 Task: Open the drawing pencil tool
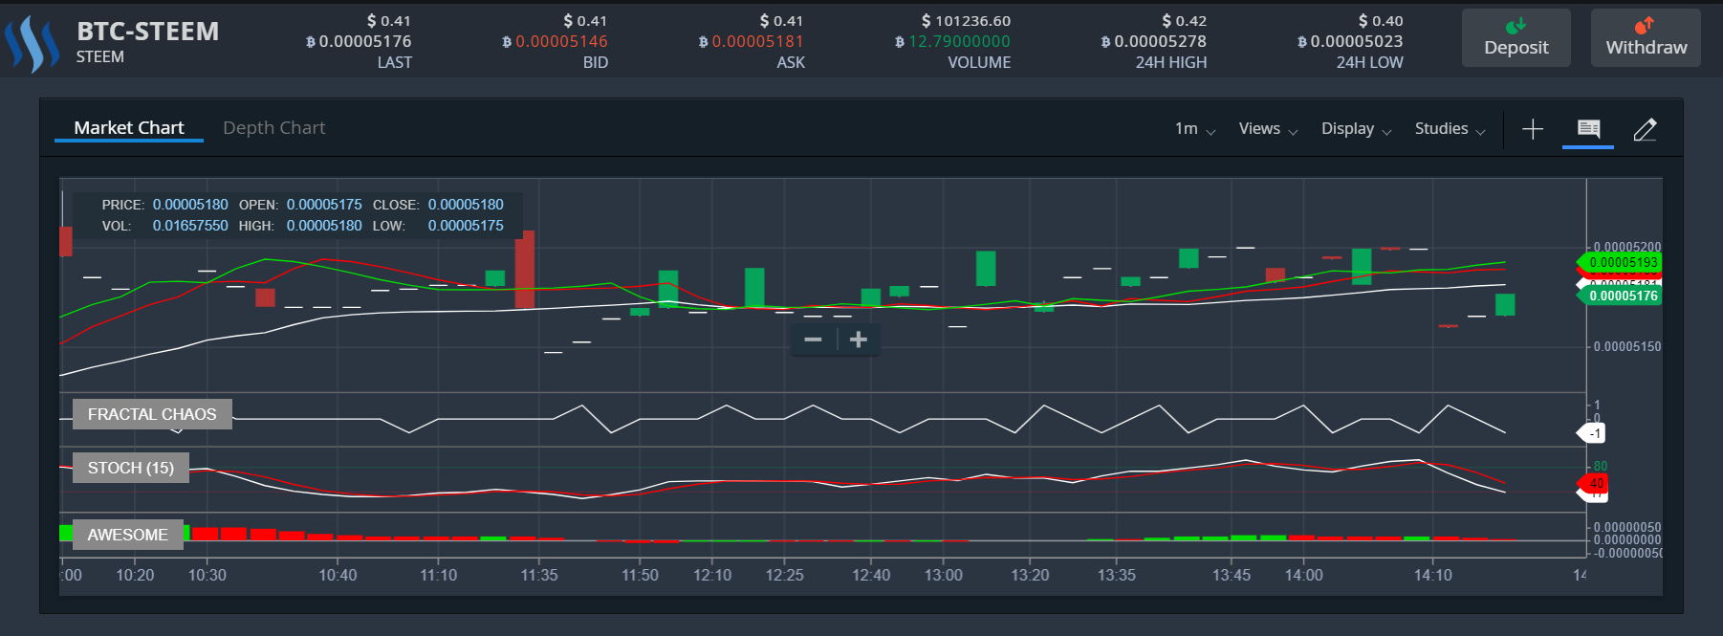(1645, 129)
